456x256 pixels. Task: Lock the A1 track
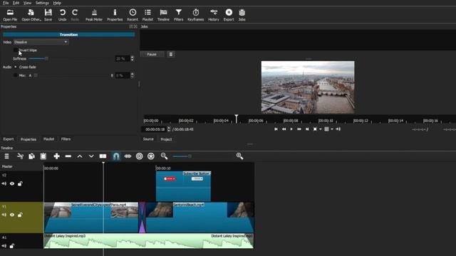coord(12,246)
